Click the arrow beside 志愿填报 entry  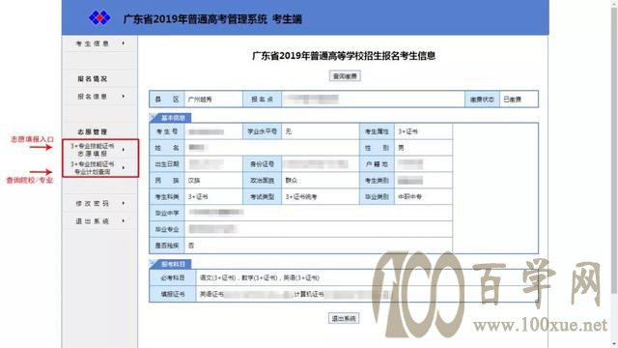coord(124,150)
